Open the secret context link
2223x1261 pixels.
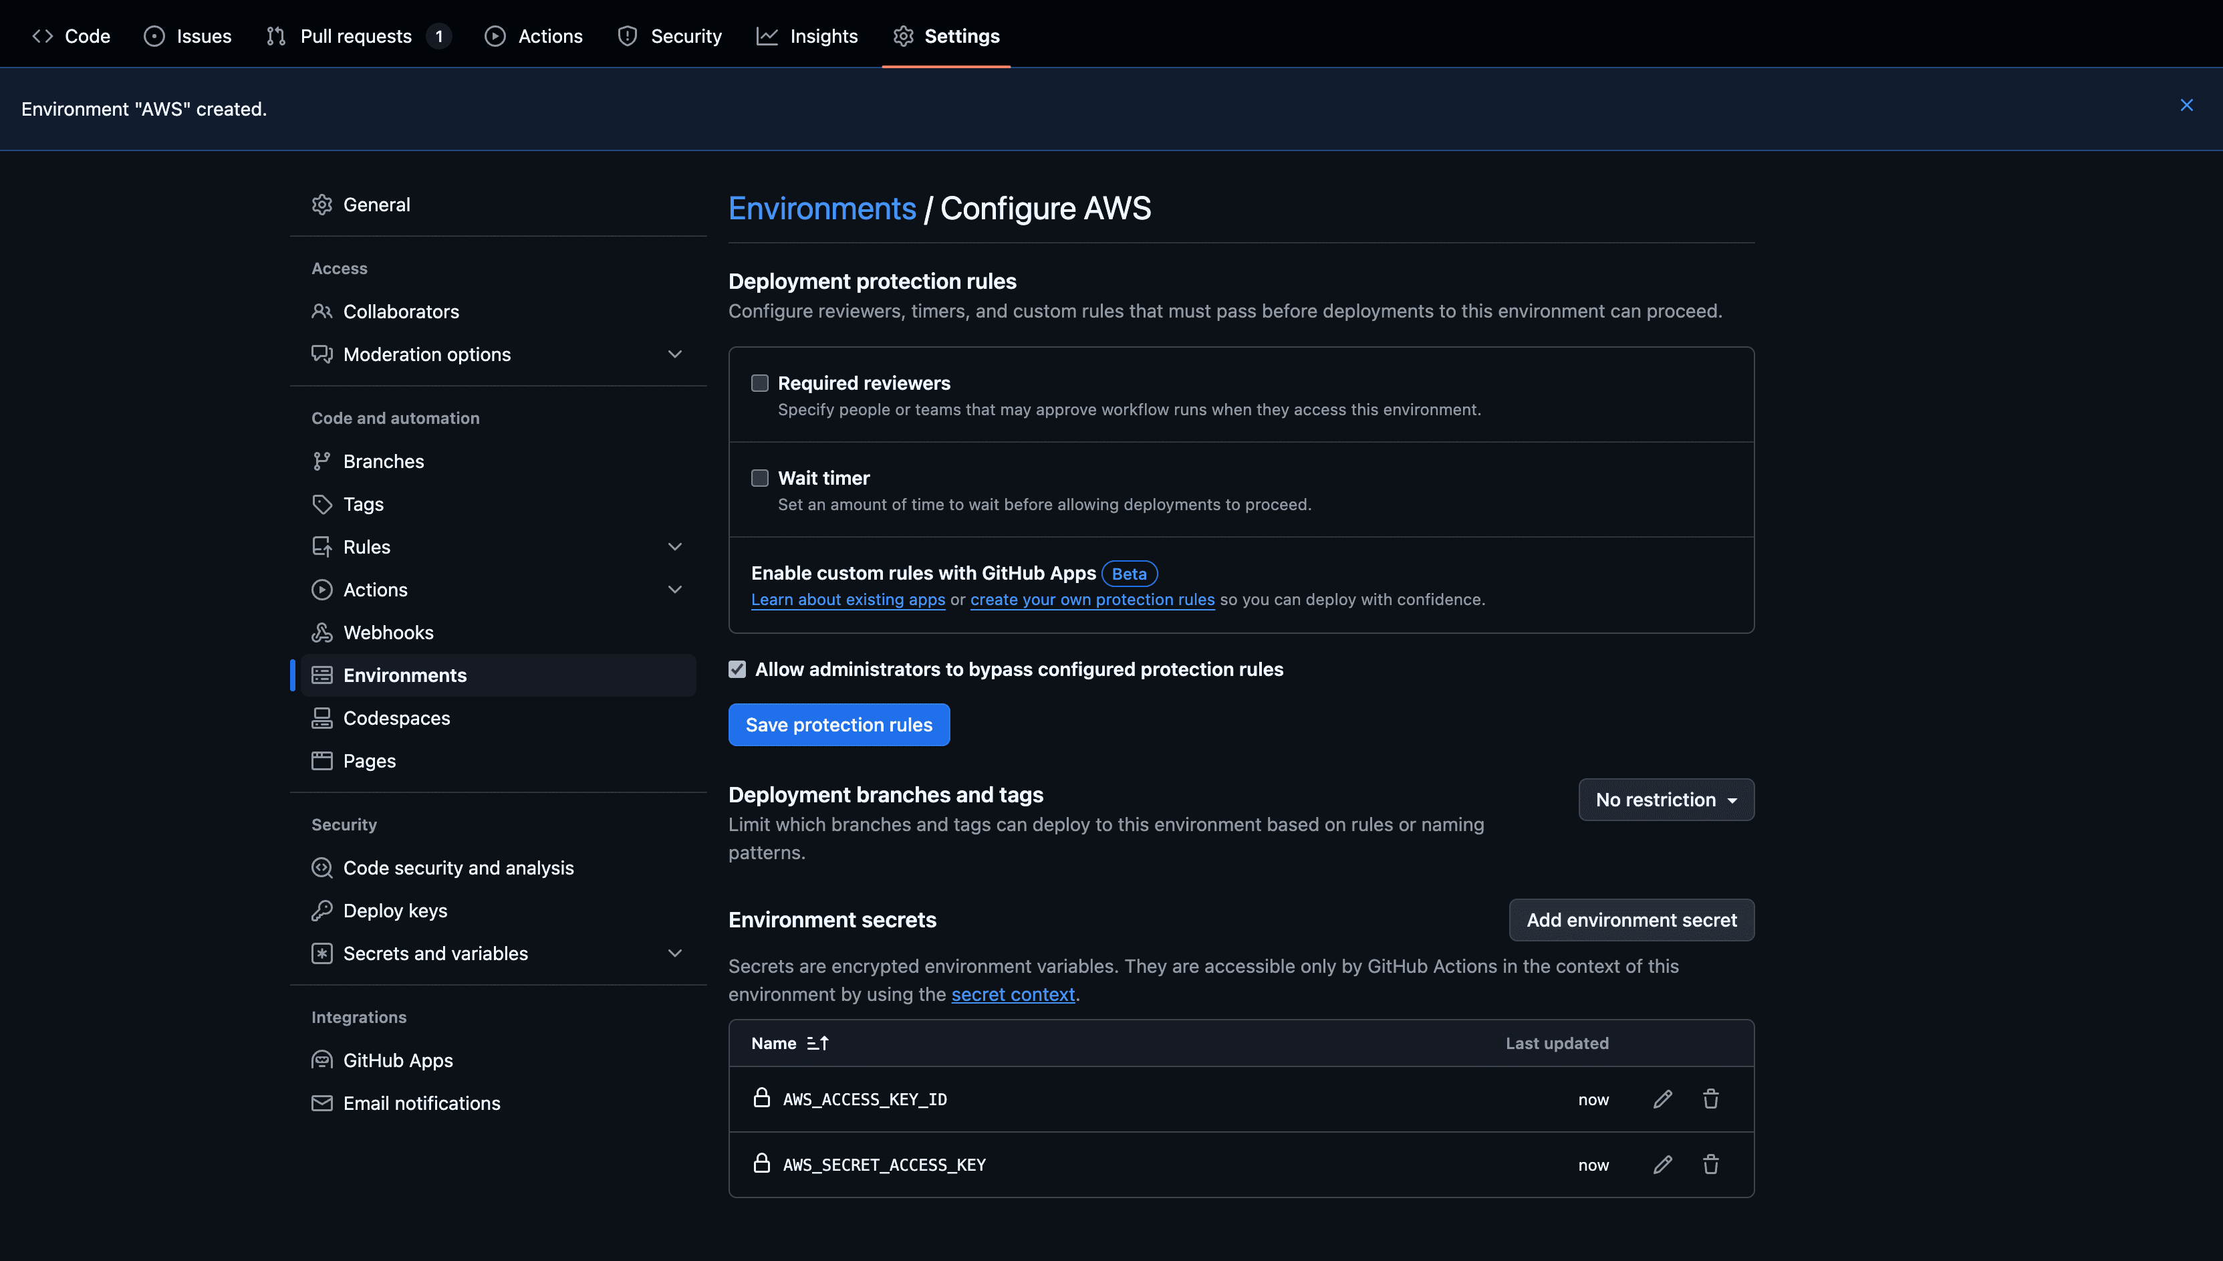pos(1013,994)
